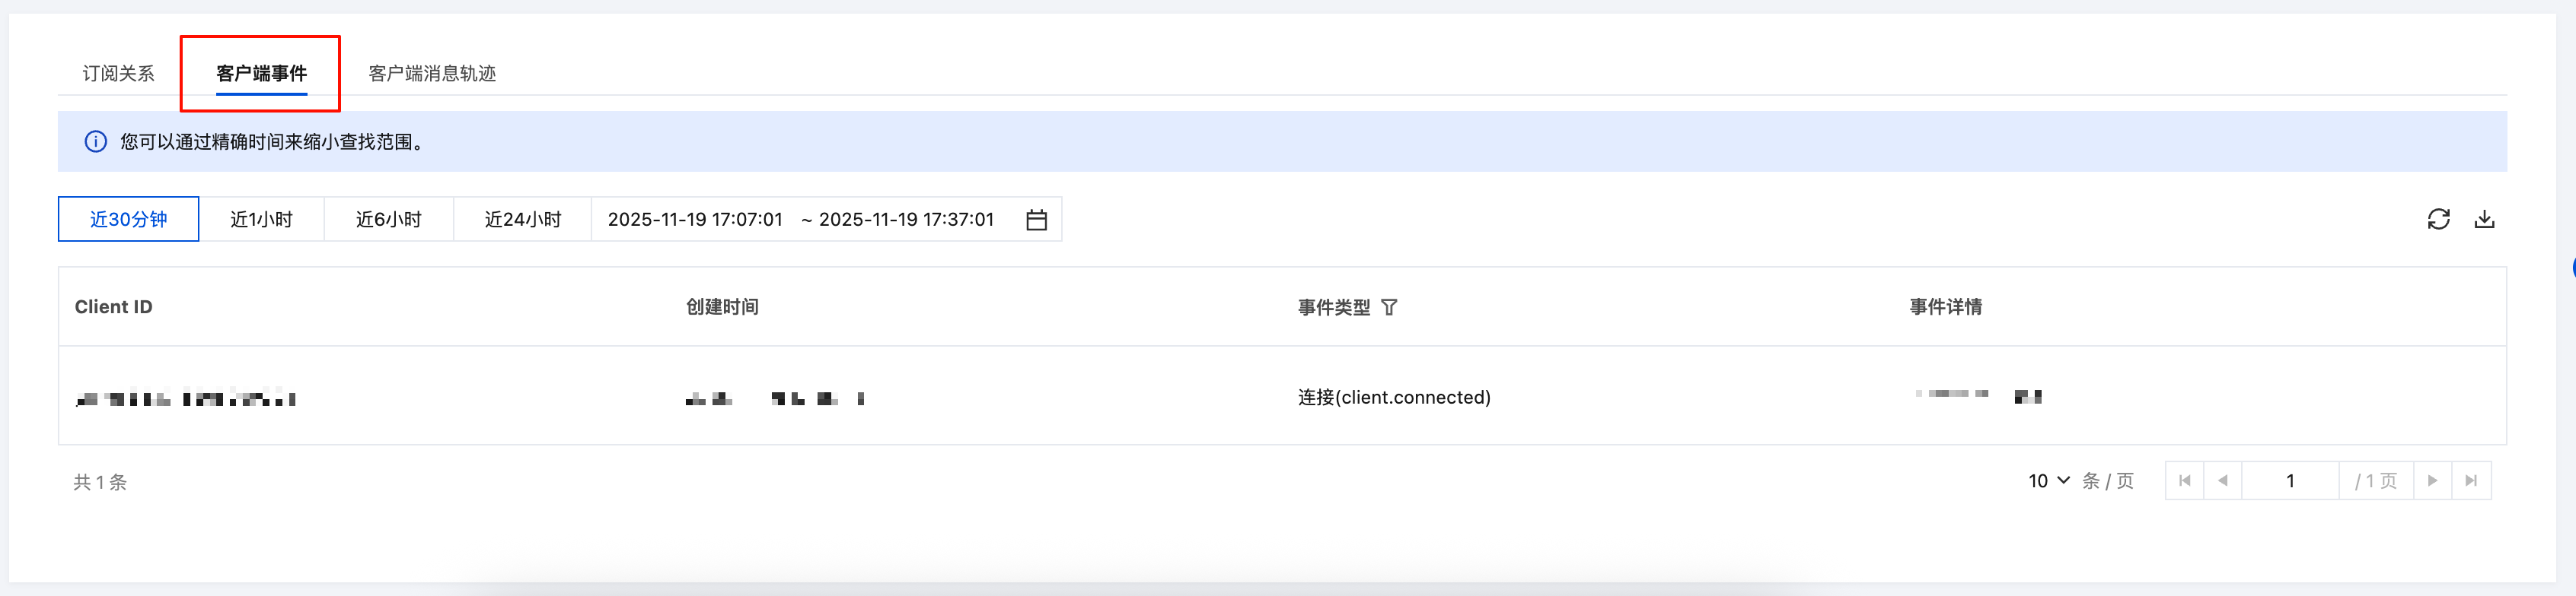Click the download export icon

pos(2484,220)
